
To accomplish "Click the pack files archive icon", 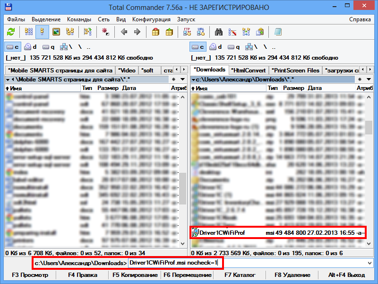I will click(x=155, y=32).
